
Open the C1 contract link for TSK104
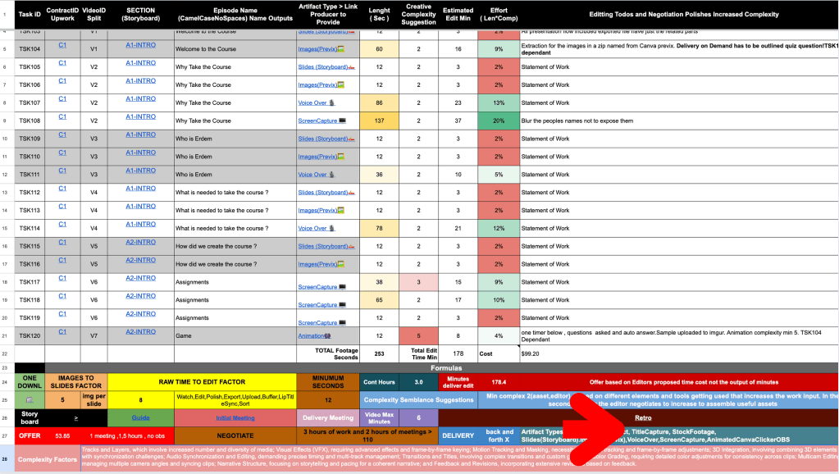tap(62, 45)
